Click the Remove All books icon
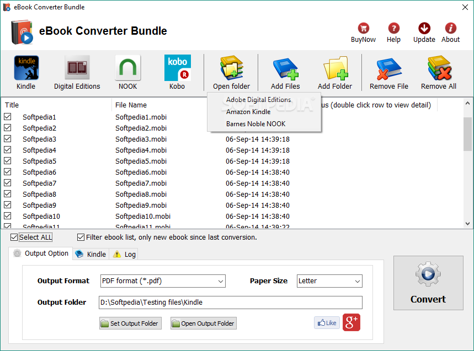Image resolution: width=474 pixels, height=351 pixels. pos(439,68)
